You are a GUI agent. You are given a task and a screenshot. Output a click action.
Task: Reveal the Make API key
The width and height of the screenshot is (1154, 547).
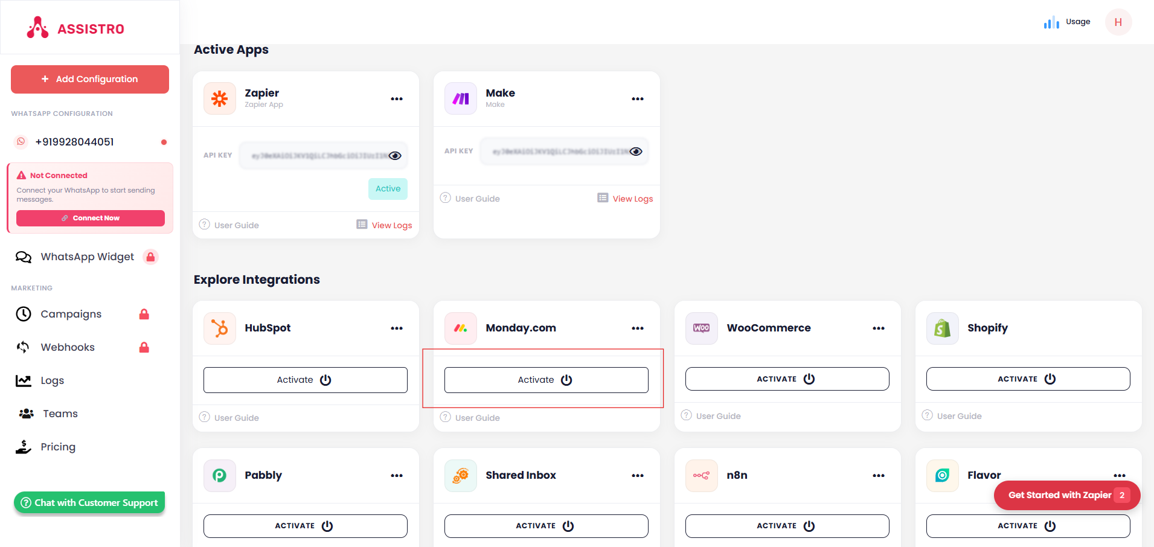point(636,152)
